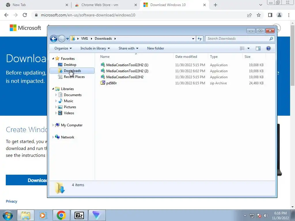The image size is (295, 221).
Task: Expand the Music library
Action: pyautogui.click(x=56, y=101)
